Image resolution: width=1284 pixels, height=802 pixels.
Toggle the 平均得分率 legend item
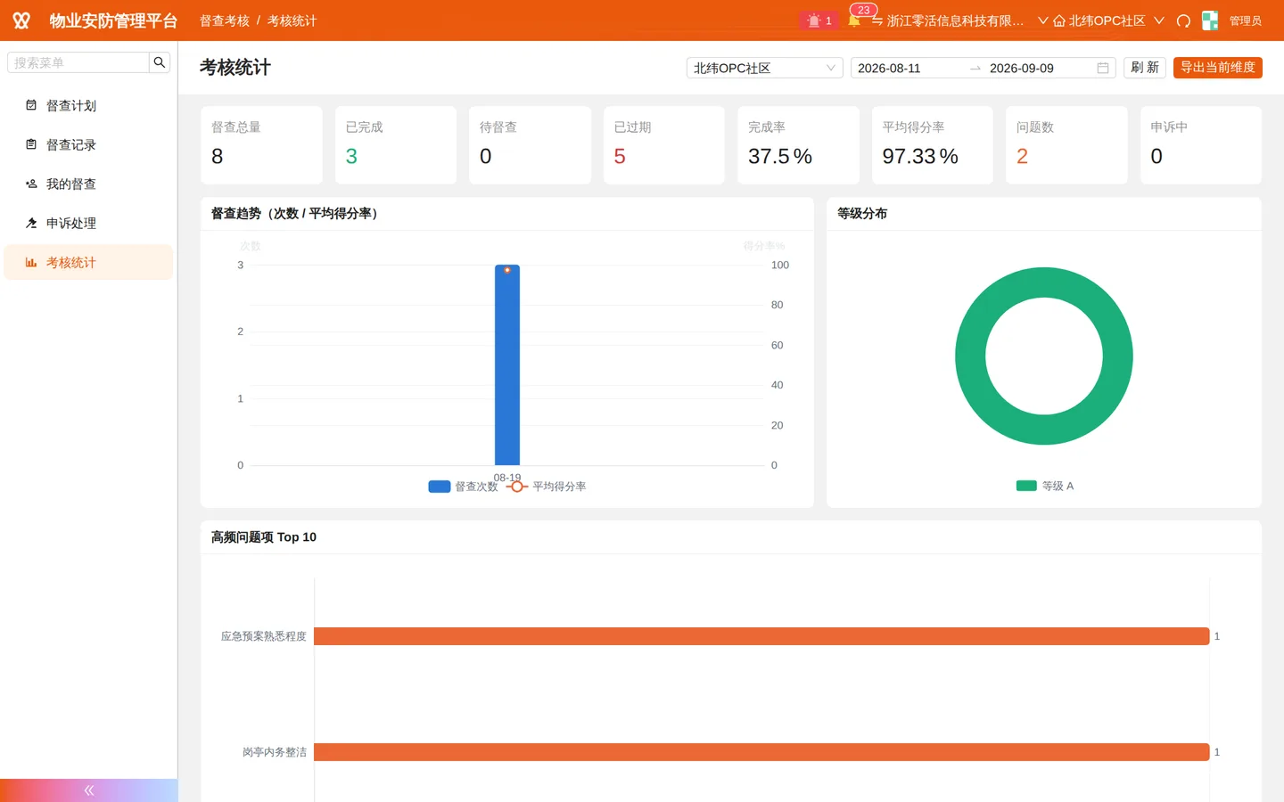pyautogui.click(x=546, y=487)
